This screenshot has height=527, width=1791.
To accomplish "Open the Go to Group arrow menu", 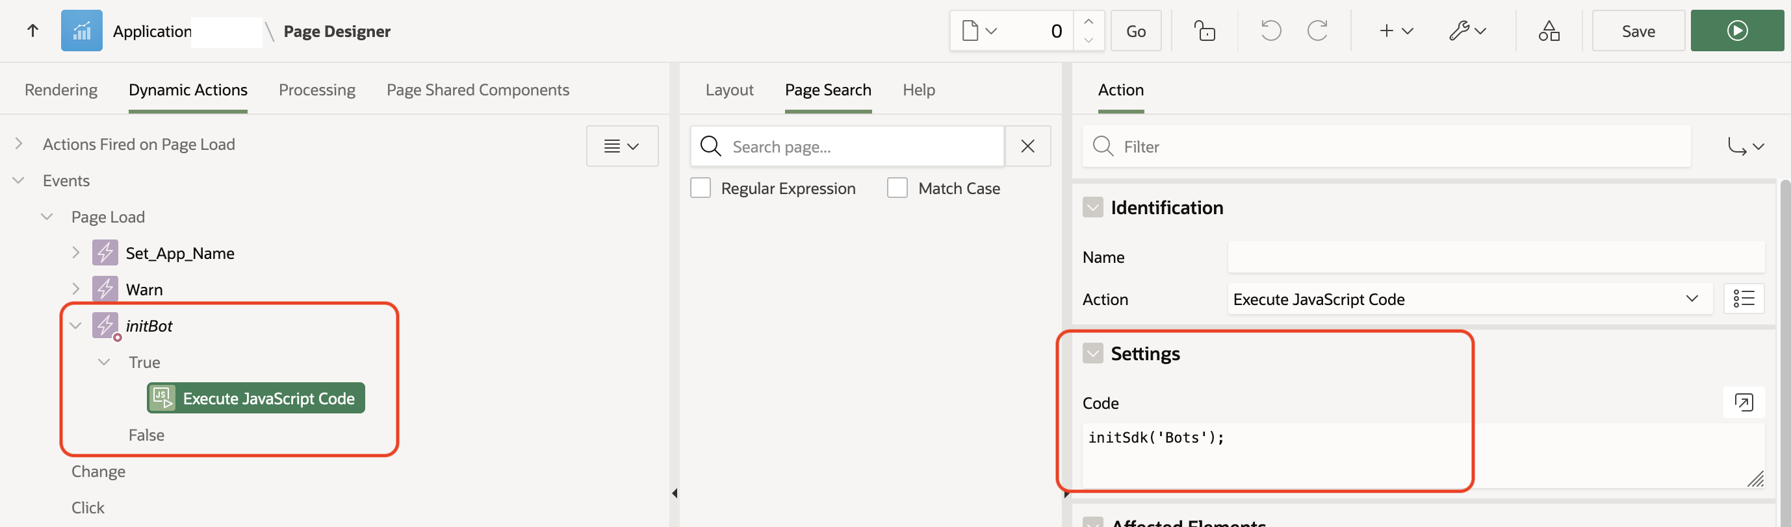I will [1745, 147].
